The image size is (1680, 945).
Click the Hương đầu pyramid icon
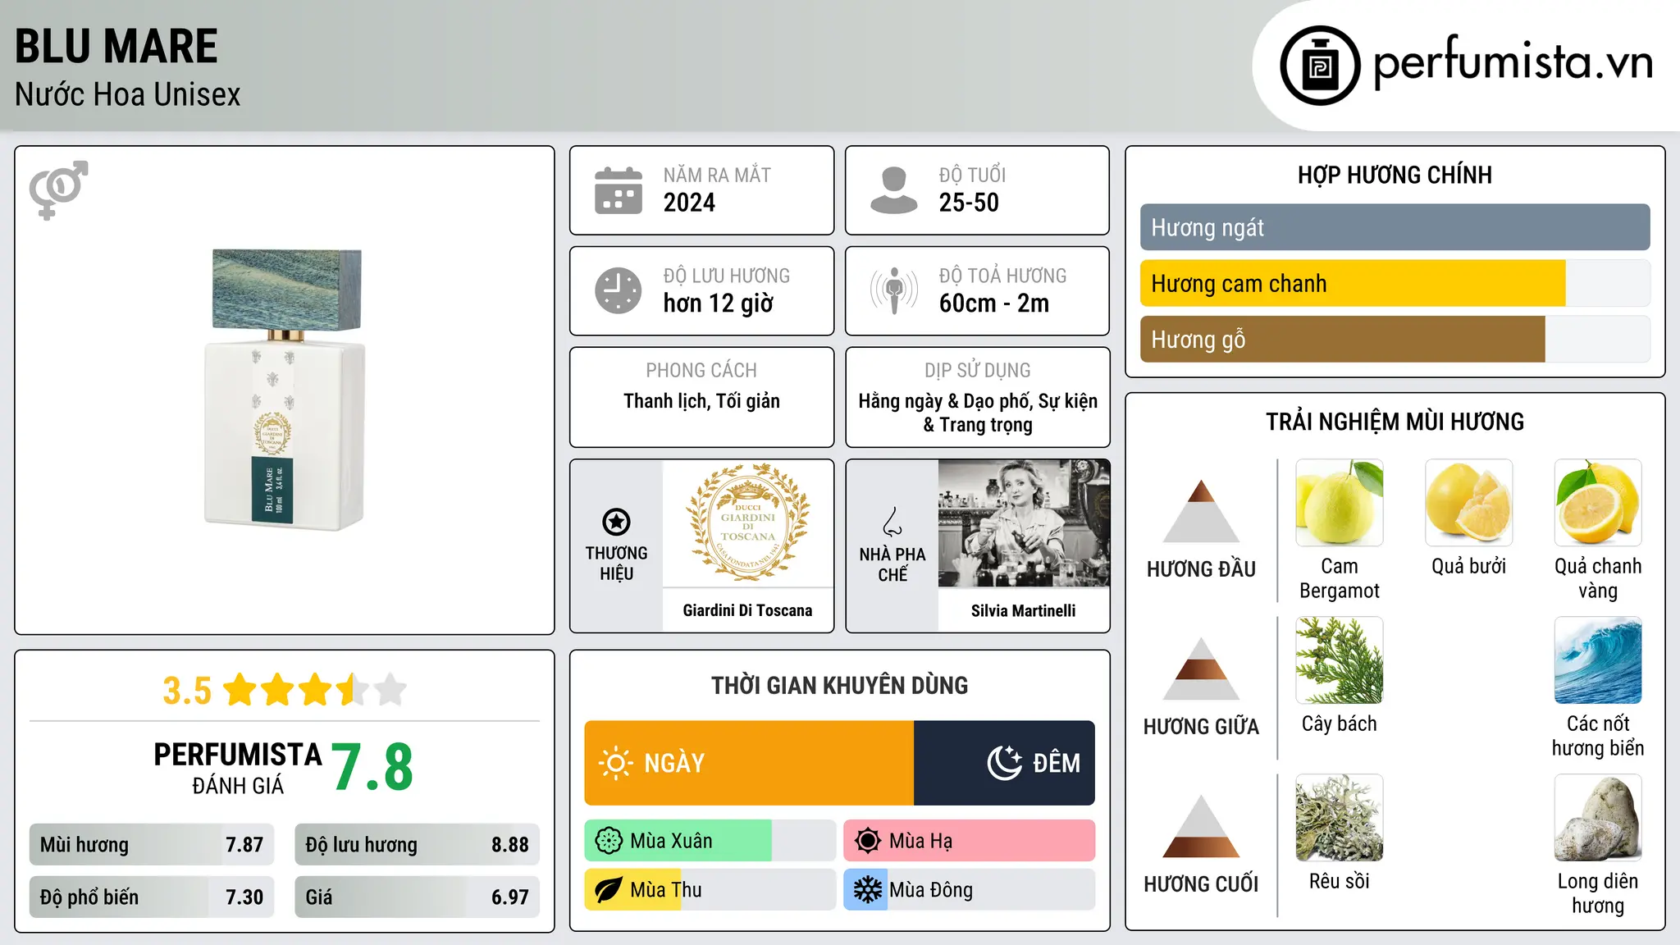(x=1201, y=510)
